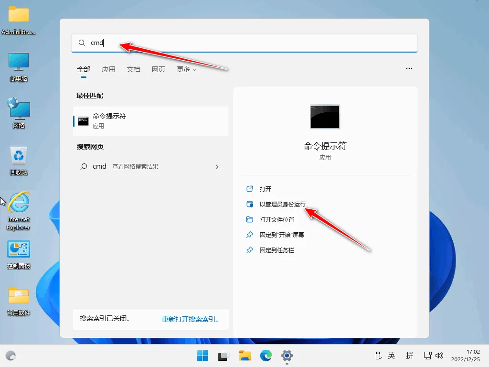
Task: Click 重新打开搜索索引 link
Action: pos(190,319)
